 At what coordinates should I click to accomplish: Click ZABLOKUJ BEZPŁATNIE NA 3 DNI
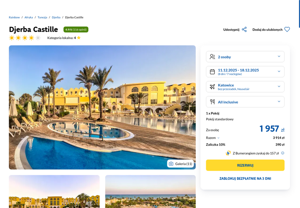click(245, 178)
